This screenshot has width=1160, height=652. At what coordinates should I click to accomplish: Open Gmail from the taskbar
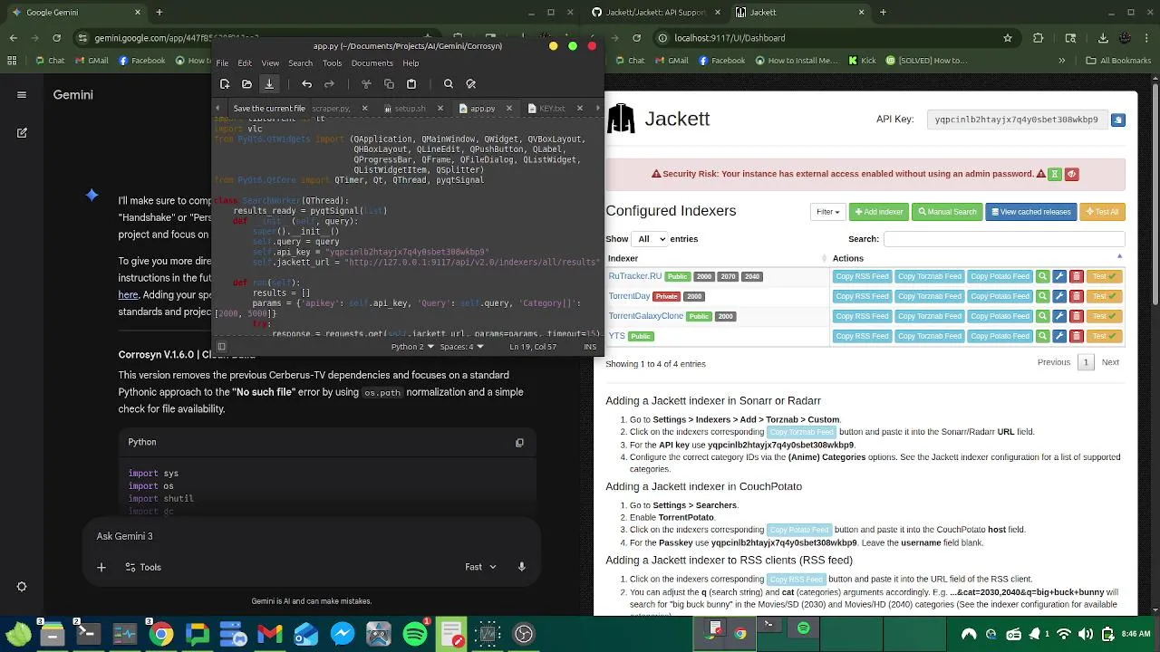coord(270,634)
